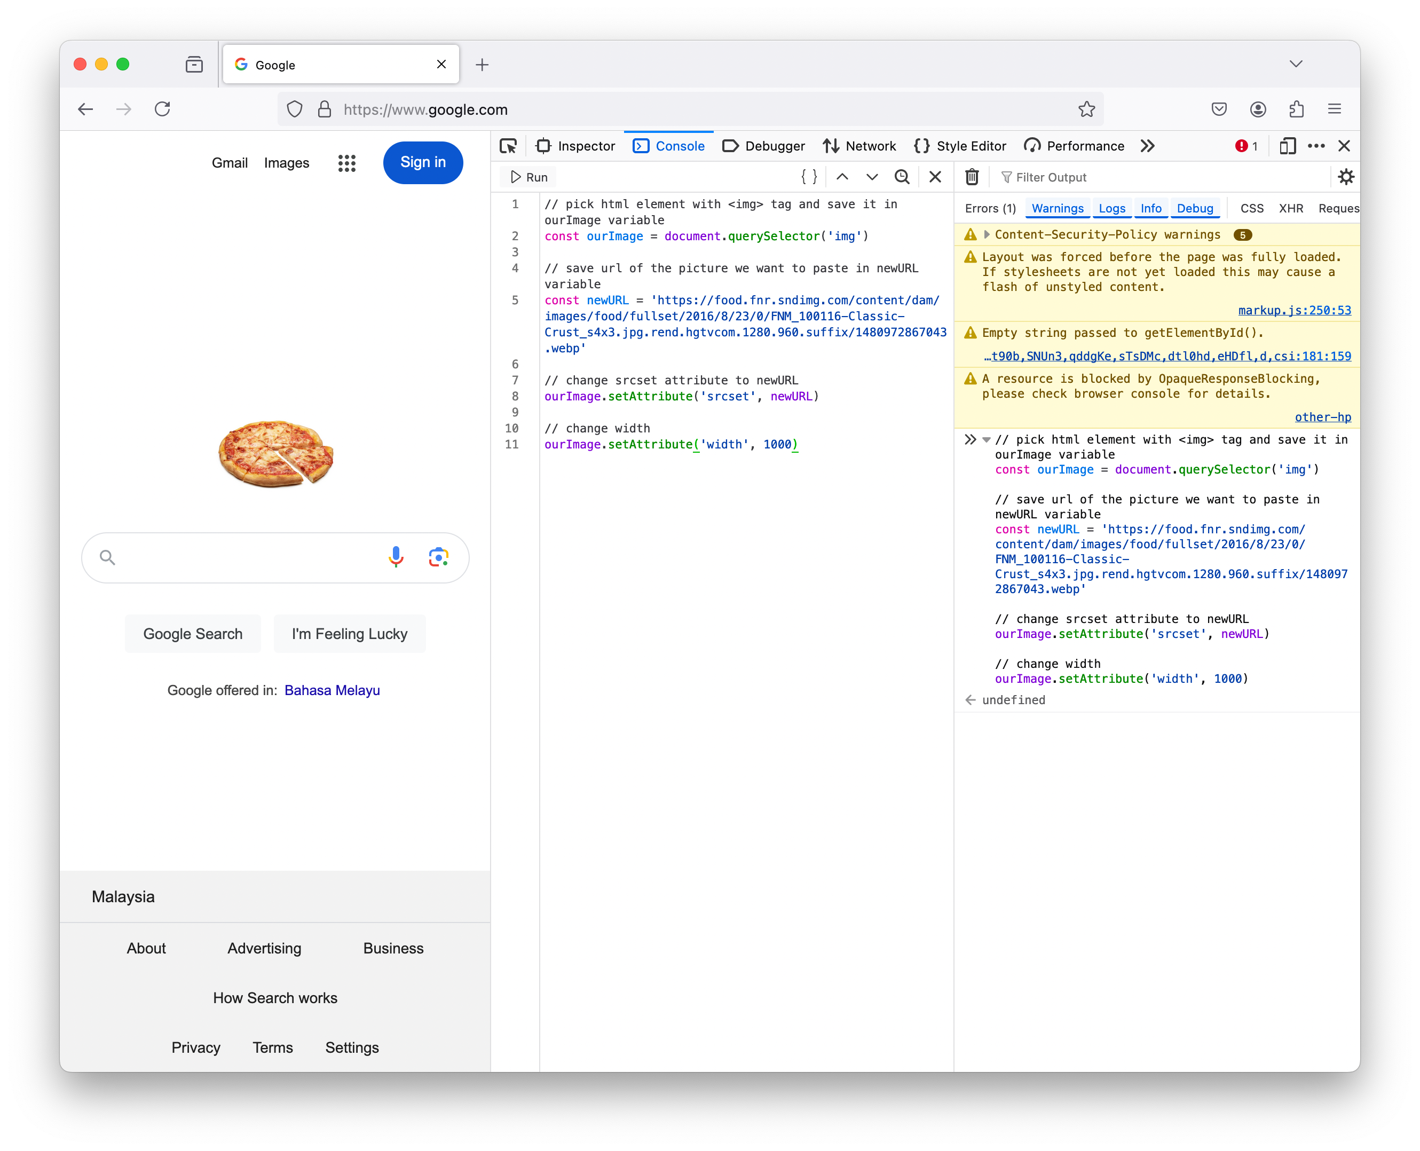This screenshot has width=1420, height=1151.
Task: Open Firefox View tab icon
Action: pyautogui.click(x=194, y=64)
